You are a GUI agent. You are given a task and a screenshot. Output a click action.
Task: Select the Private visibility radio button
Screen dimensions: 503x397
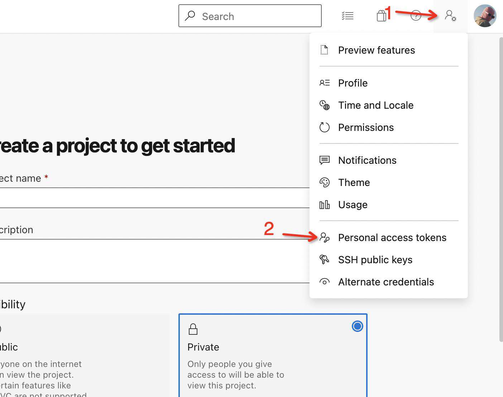(357, 326)
